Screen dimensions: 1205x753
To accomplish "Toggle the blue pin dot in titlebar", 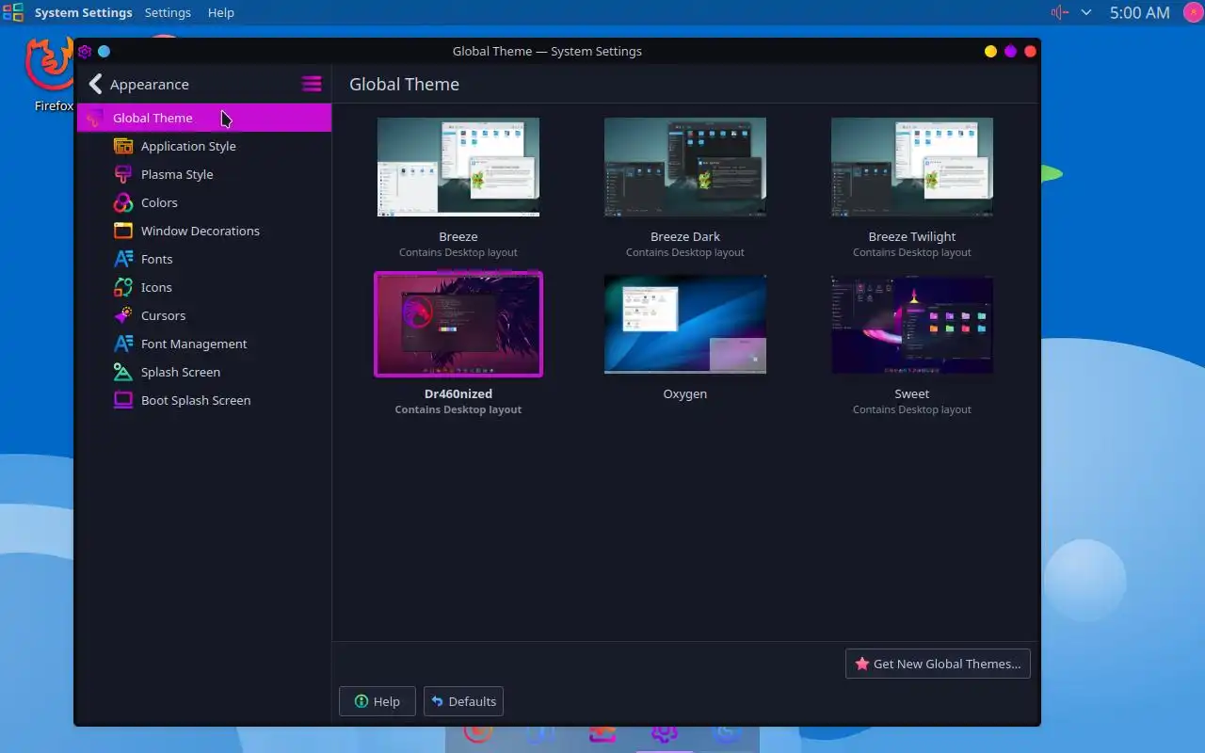I will coord(104,51).
